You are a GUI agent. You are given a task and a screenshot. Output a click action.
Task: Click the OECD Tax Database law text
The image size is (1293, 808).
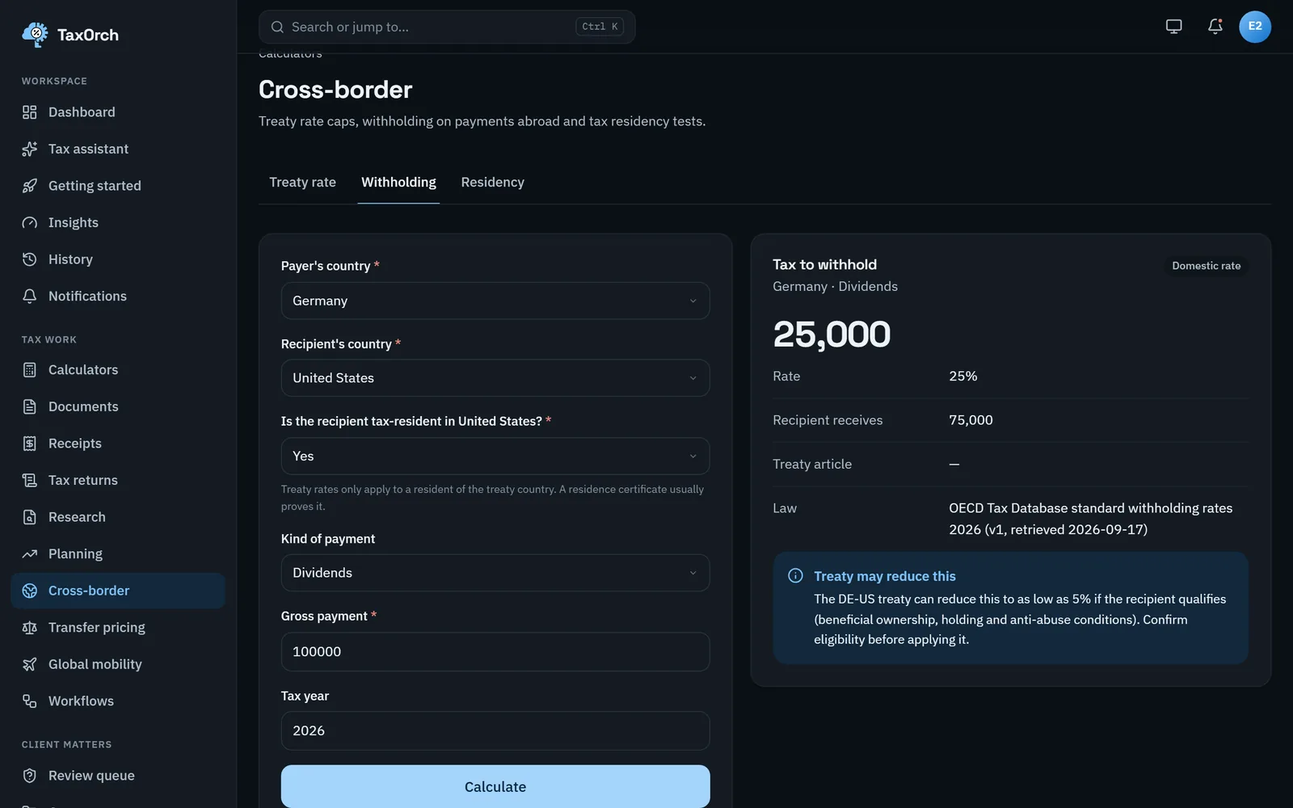[1090, 519]
